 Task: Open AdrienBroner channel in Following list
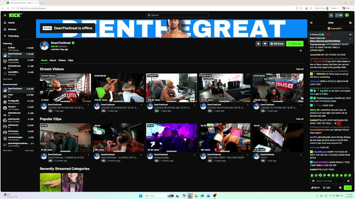coord(18,67)
